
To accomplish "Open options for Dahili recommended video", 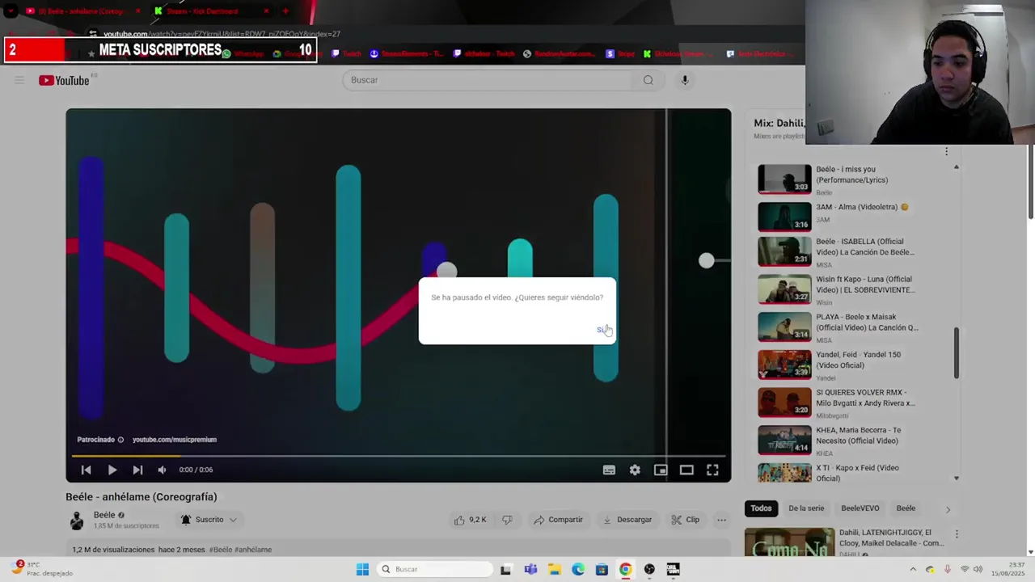I will pyautogui.click(x=957, y=534).
